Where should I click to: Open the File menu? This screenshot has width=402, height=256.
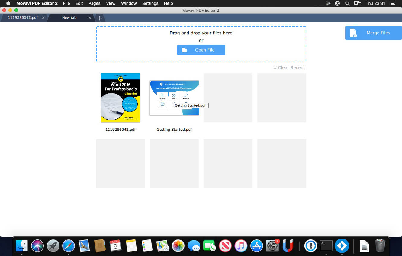click(x=66, y=3)
